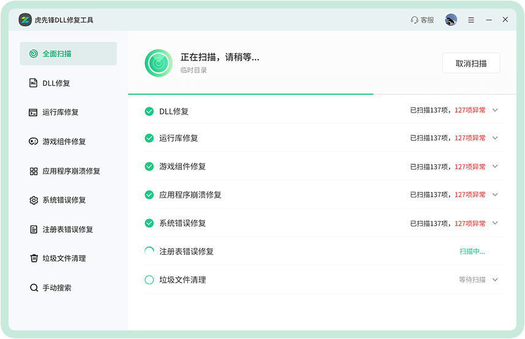The width and height of the screenshot is (525, 339).
Task: Click empty status circle beside 垃圾文件清理
Action: [x=149, y=280]
